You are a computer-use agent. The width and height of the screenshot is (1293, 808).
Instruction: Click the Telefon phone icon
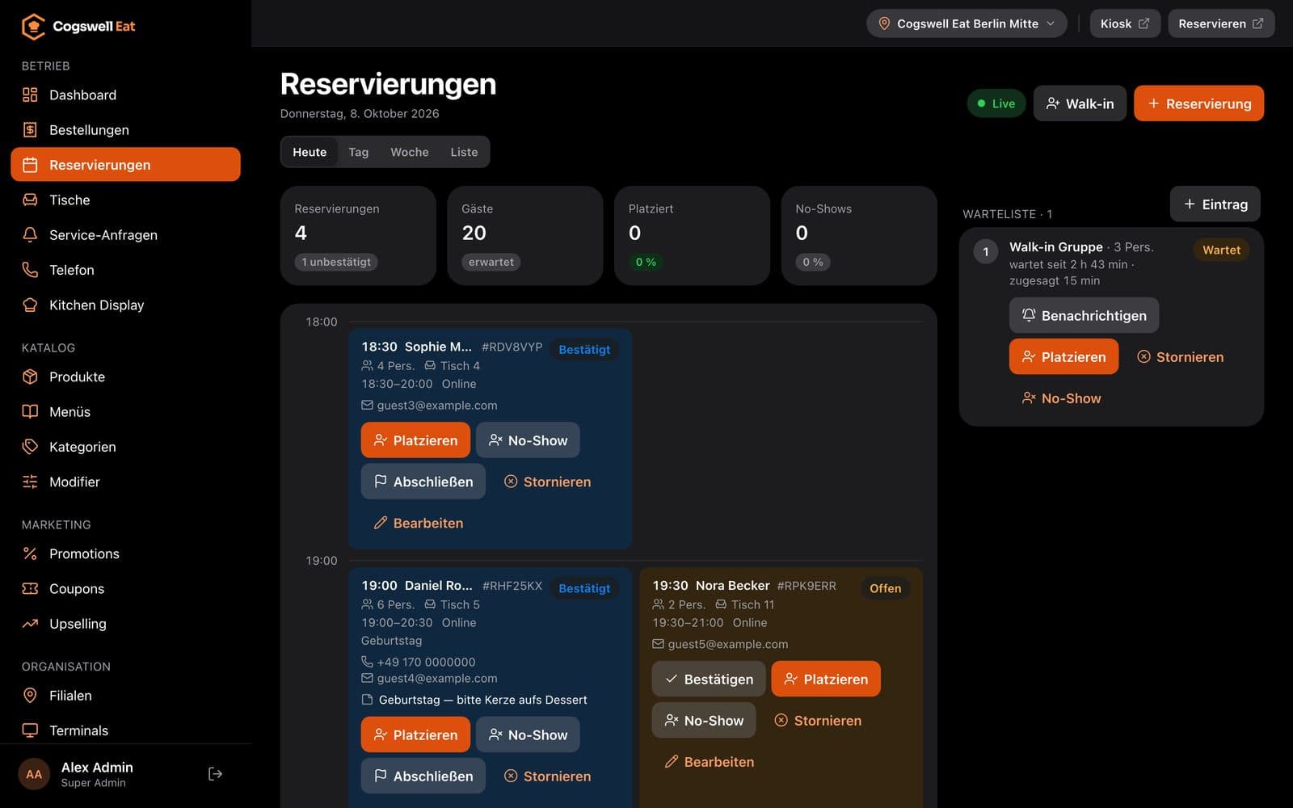pos(30,270)
